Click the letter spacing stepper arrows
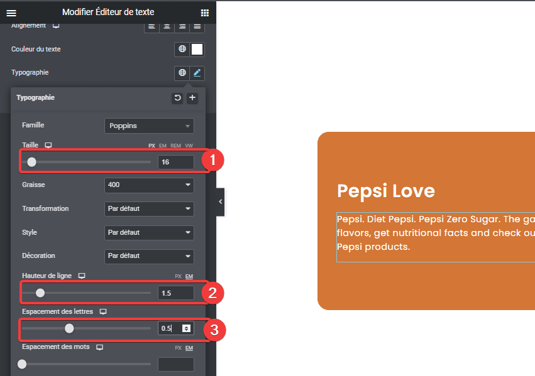Viewport: 535px width, 376px height. point(186,328)
